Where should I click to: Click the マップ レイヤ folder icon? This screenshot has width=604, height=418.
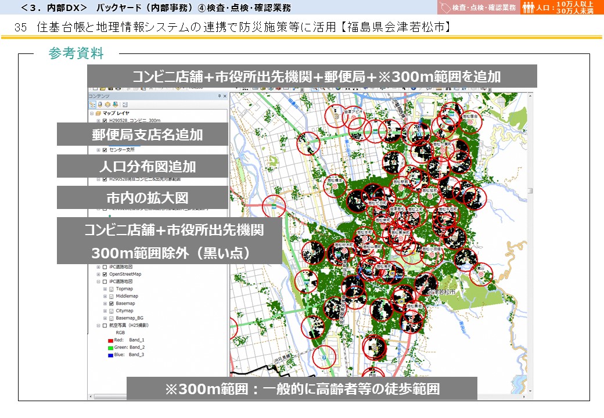[98, 113]
